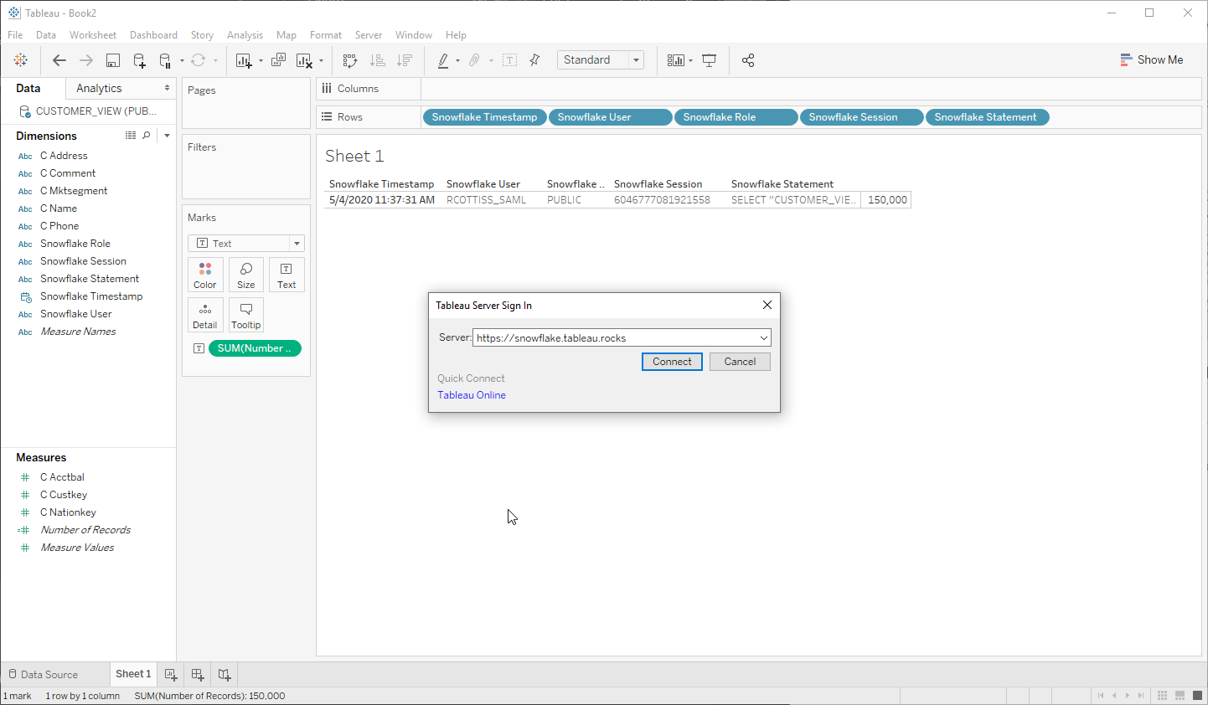Click the new story tab icon at bottom
Screen dimensions: 1208x705
tap(225, 675)
